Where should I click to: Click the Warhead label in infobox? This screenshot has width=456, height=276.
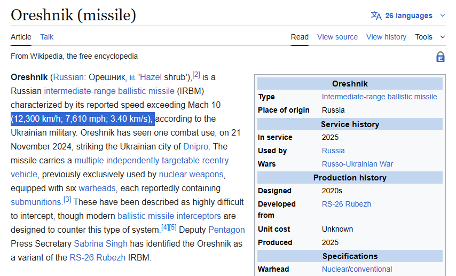(x=273, y=269)
